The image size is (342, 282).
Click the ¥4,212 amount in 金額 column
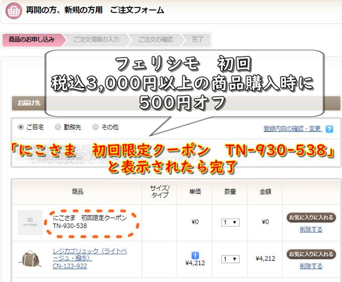(265, 259)
